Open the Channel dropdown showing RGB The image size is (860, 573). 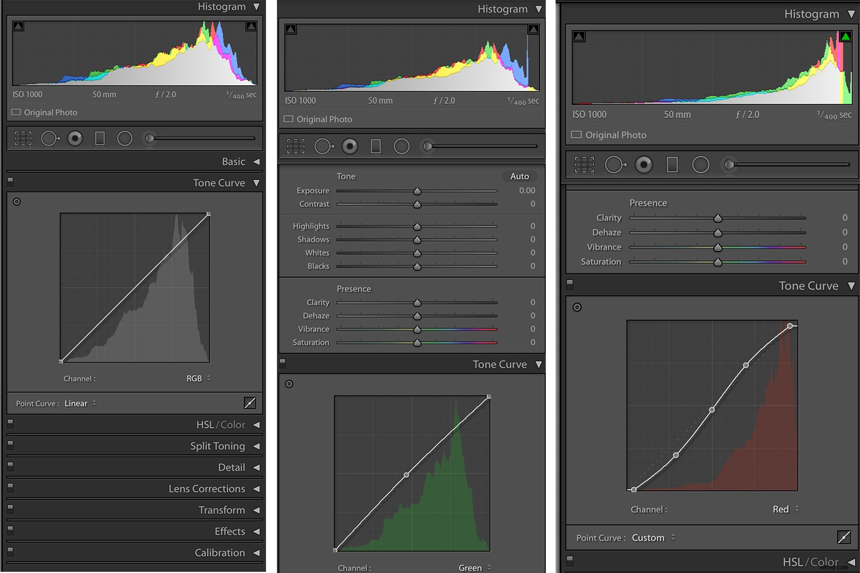tap(198, 378)
